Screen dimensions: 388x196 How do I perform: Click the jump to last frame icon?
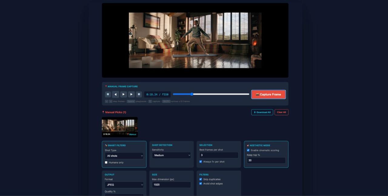click(139, 94)
